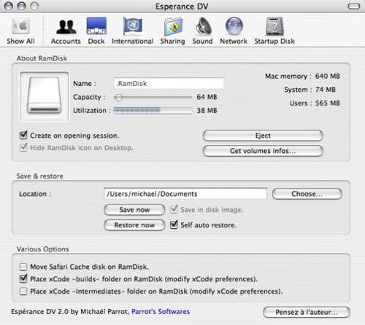Open the International flag icon
The width and height of the screenshot is (365, 325).
[133, 26]
